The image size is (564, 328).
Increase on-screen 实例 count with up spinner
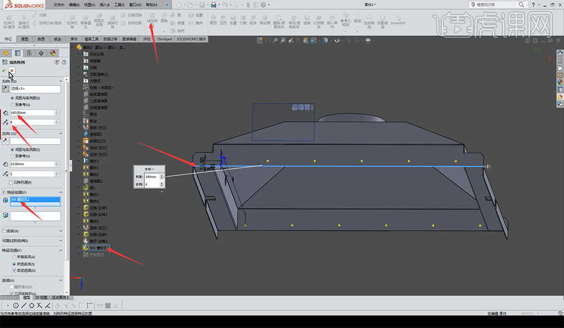point(163,183)
